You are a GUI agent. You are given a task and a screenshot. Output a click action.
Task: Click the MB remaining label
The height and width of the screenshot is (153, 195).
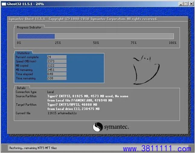[x=24, y=70]
